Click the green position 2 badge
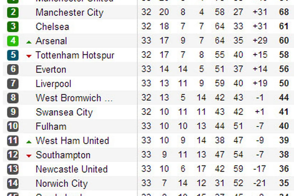This screenshot has width=294, height=196. (x=13, y=12)
